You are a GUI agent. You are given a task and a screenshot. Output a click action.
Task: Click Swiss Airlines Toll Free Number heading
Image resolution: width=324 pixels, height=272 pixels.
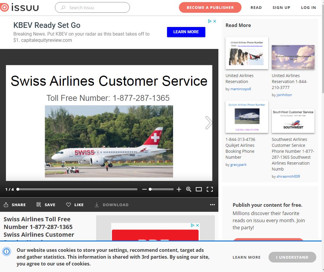click(39, 227)
